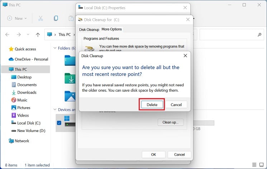Go up one folder level arrow

click(x=38, y=35)
